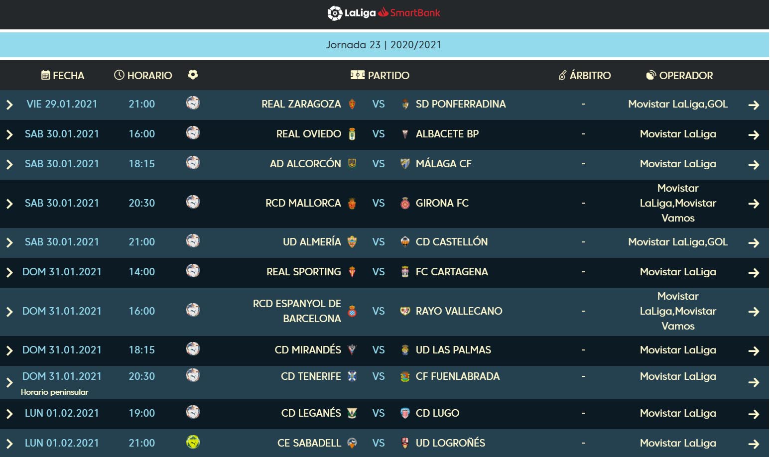770x457 pixels.
Task: Click the LaLiga SmartBank logo
Action: [384, 13]
